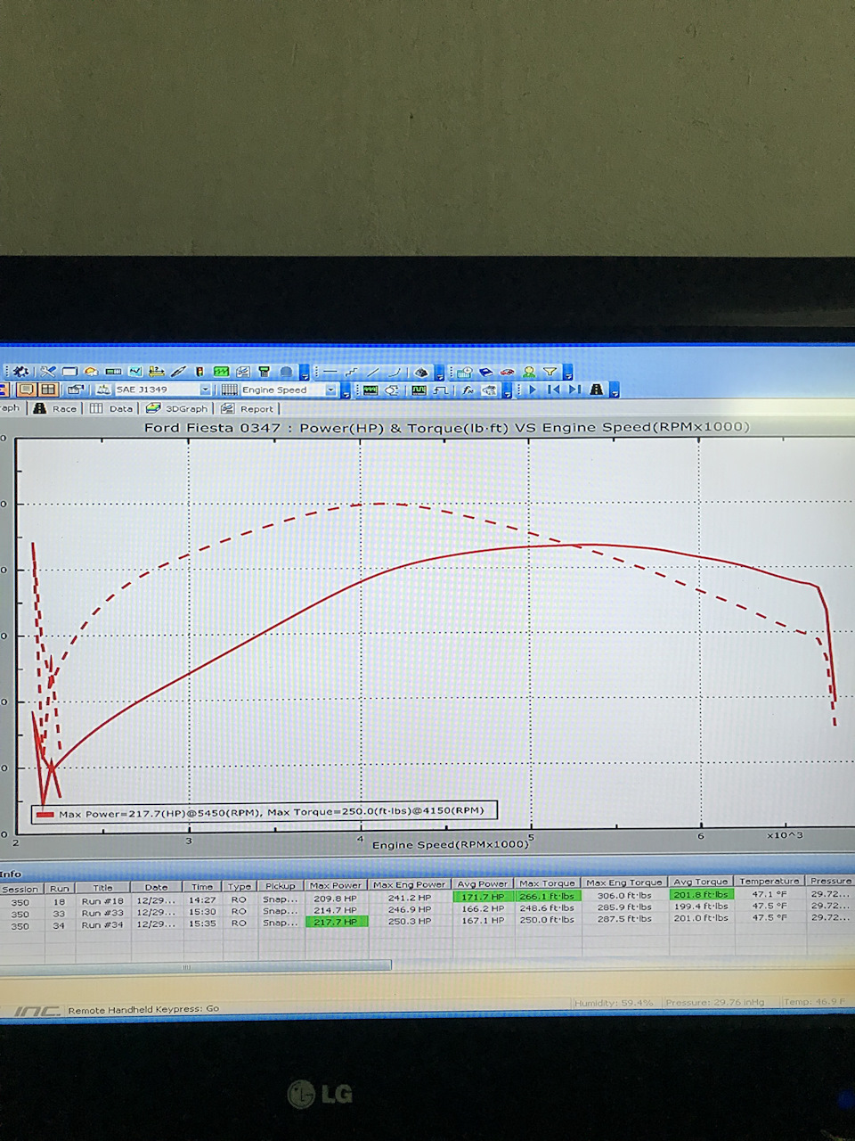The width and height of the screenshot is (855, 1141).
Task: Click the green funnel icon in the top toolbar
Action: pyautogui.click(x=265, y=372)
